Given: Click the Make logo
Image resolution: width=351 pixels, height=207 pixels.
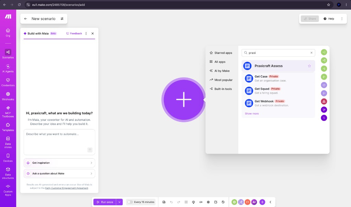Looking at the screenshot, I should pos(8,16).
